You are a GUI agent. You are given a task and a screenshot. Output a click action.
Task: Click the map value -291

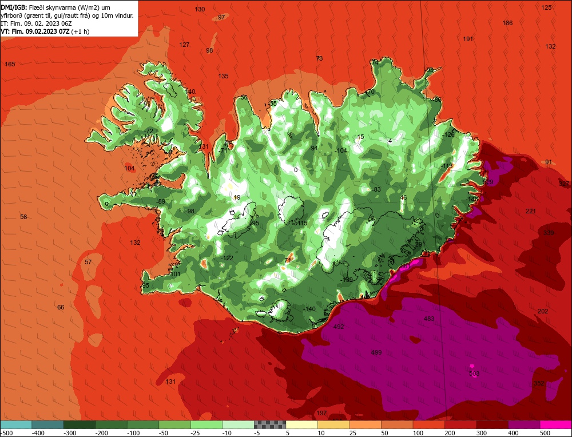[419, 244]
